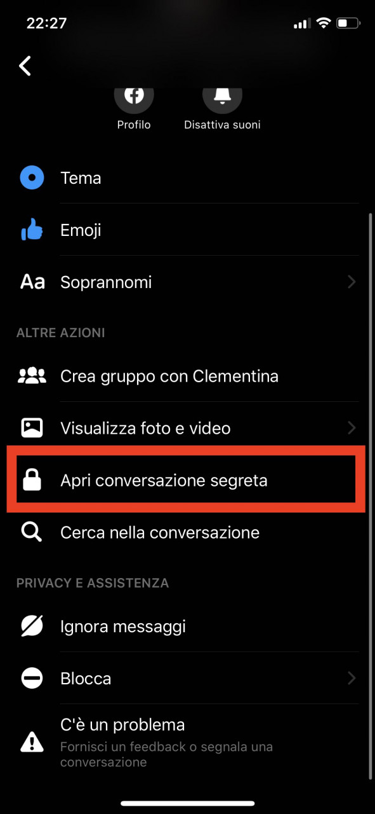Select the blue Tema circle icon

(x=32, y=178)
